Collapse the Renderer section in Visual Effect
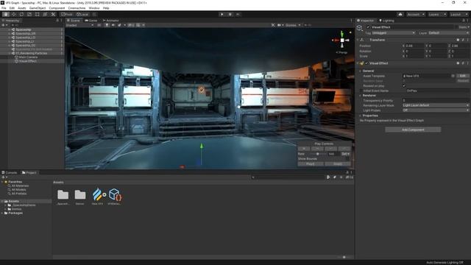 pos(361,96)
